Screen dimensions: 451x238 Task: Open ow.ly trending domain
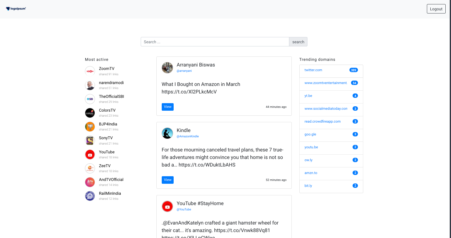click(x=308, y=160)
